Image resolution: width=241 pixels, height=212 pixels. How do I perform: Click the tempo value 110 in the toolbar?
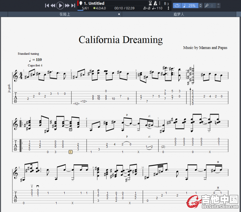(159, 8)
